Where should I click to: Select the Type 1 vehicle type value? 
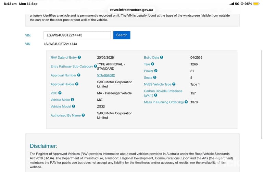195,84
